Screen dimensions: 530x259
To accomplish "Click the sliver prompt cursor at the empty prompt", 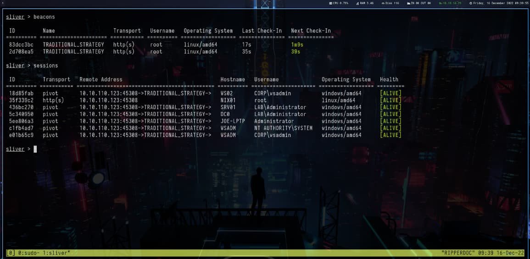I will pyautogui.click(x=35, y=149).
